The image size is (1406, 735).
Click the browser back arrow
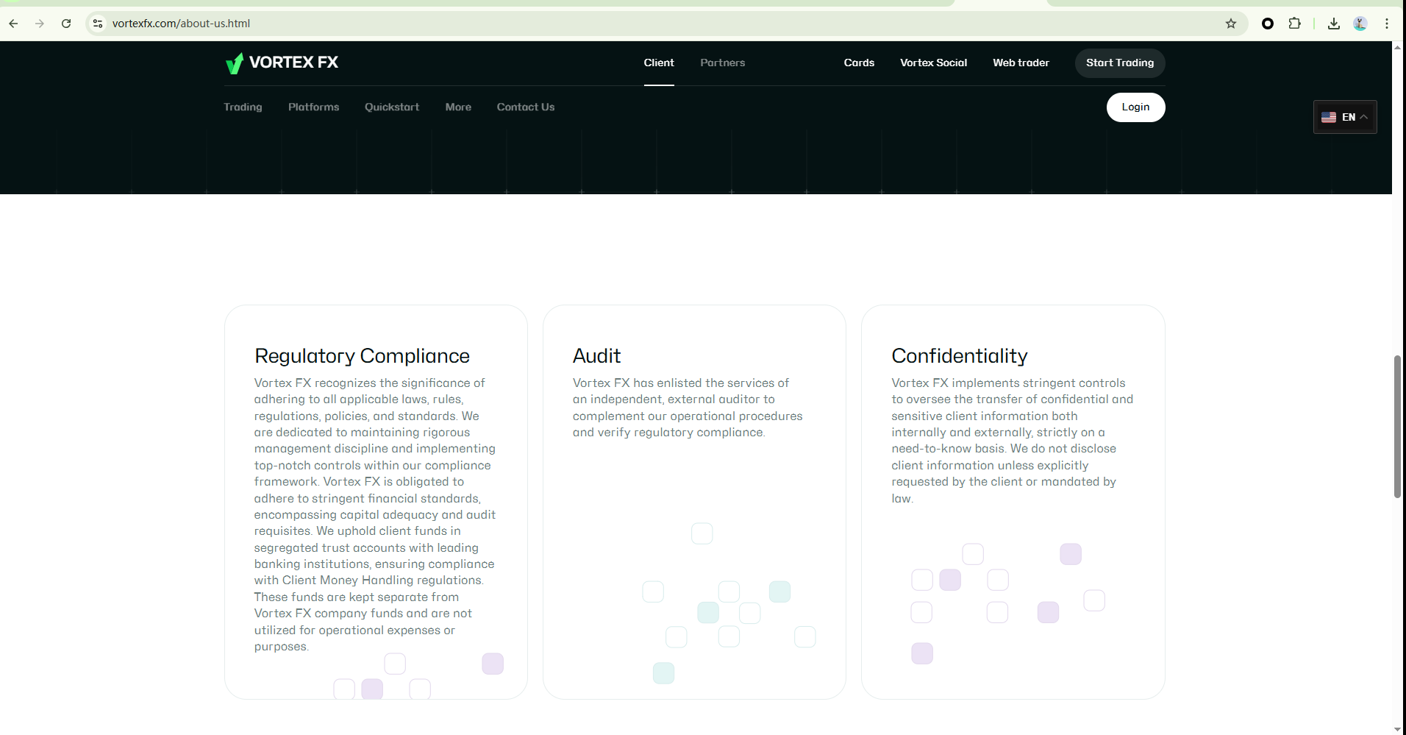(x=13, y=24)
